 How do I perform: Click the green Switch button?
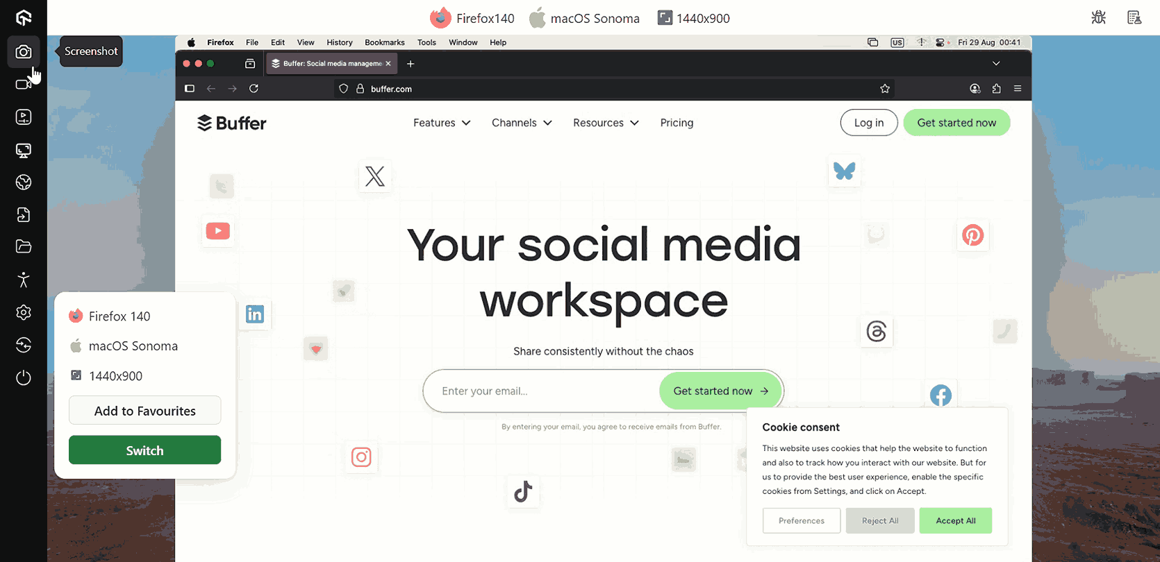(x=145, y=450)
